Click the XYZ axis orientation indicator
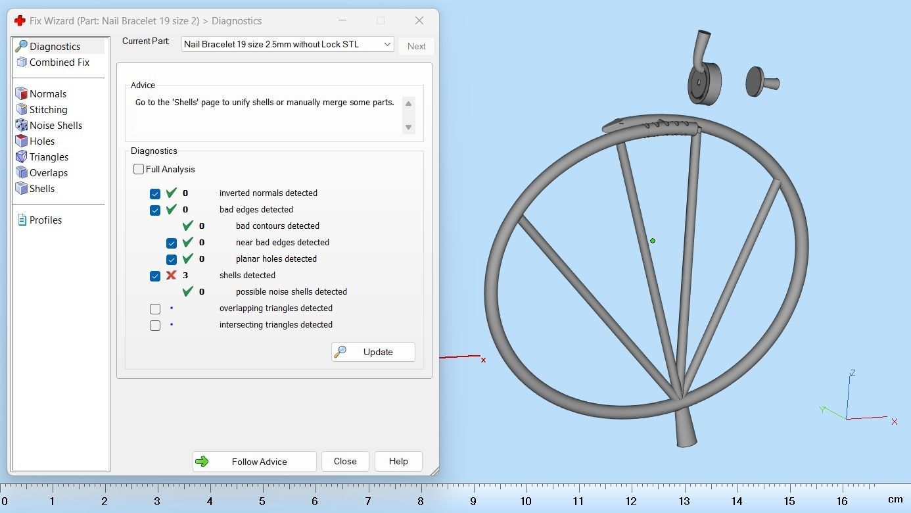Viewport: 911px width, 513px height. tap(858, 398)
